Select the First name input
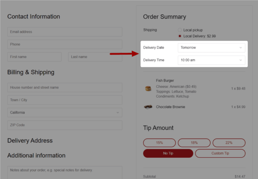The height and width of the screenshot is (179, 258). coord(34,57)
